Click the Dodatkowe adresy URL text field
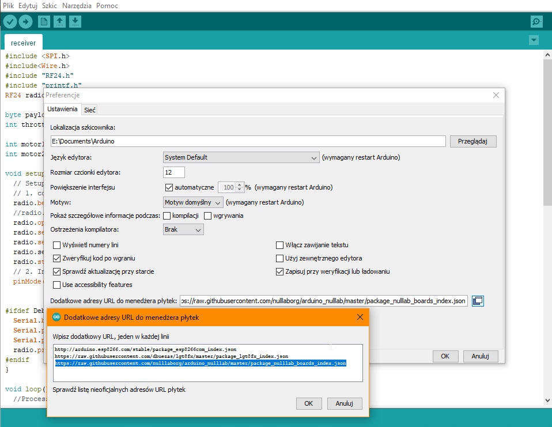The height and width of the screenshot is (427, 552). (x=323, y=301)
